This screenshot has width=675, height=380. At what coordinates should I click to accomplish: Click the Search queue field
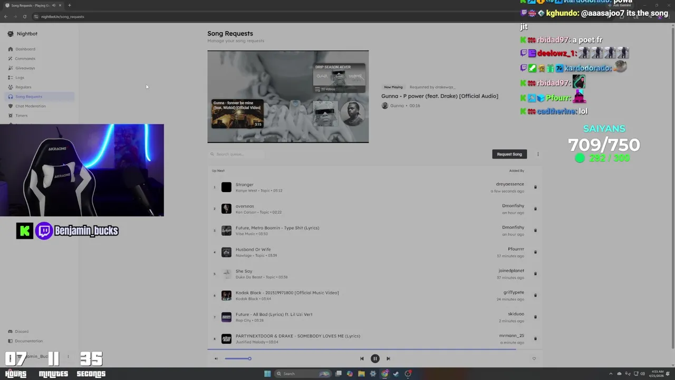pos(236,154)
